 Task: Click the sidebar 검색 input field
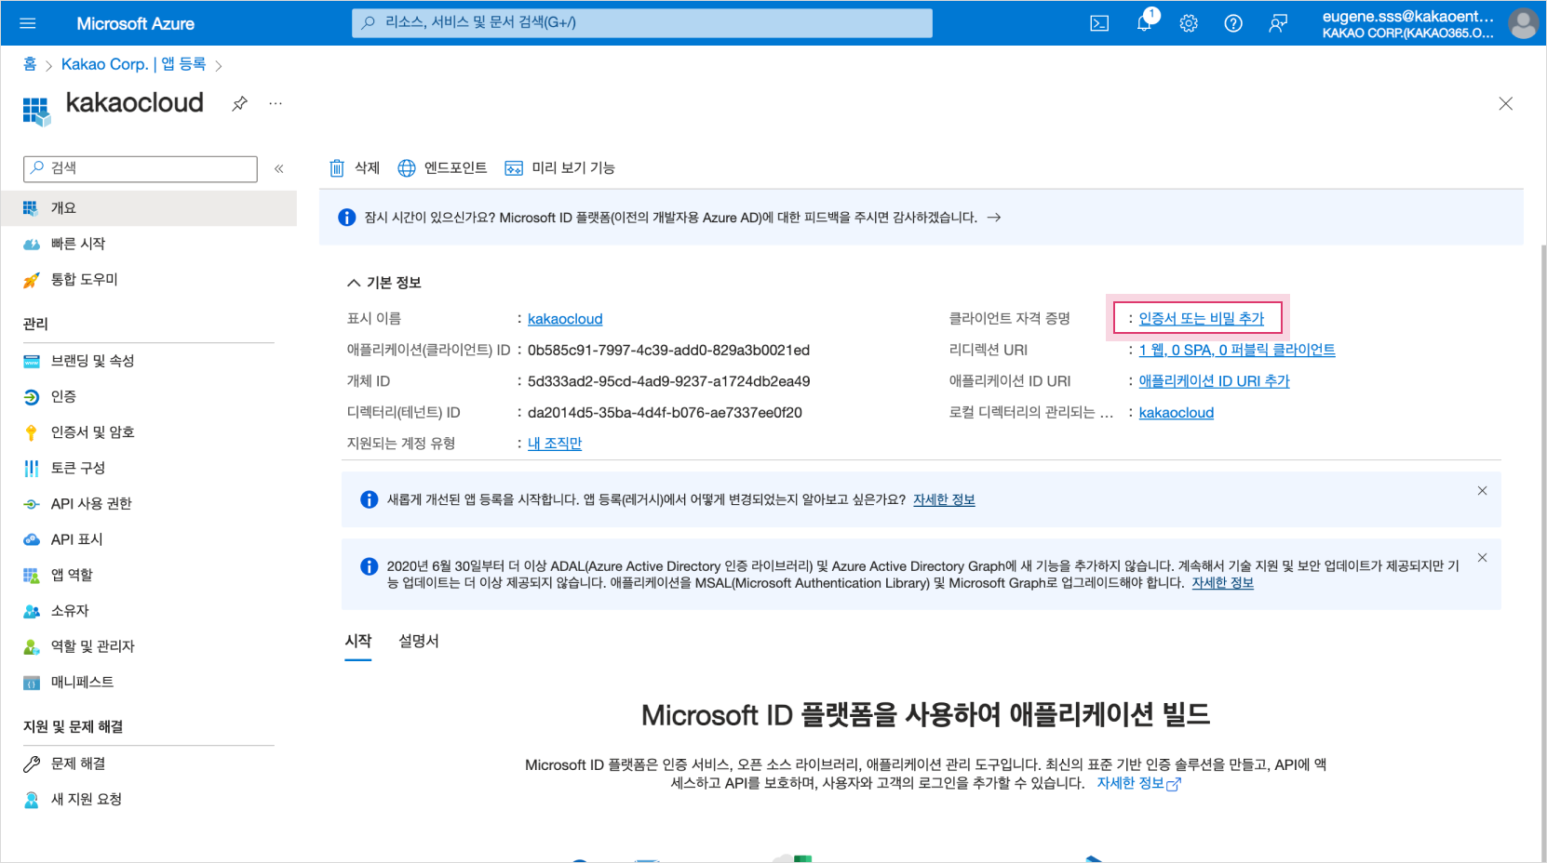[141, 168]
